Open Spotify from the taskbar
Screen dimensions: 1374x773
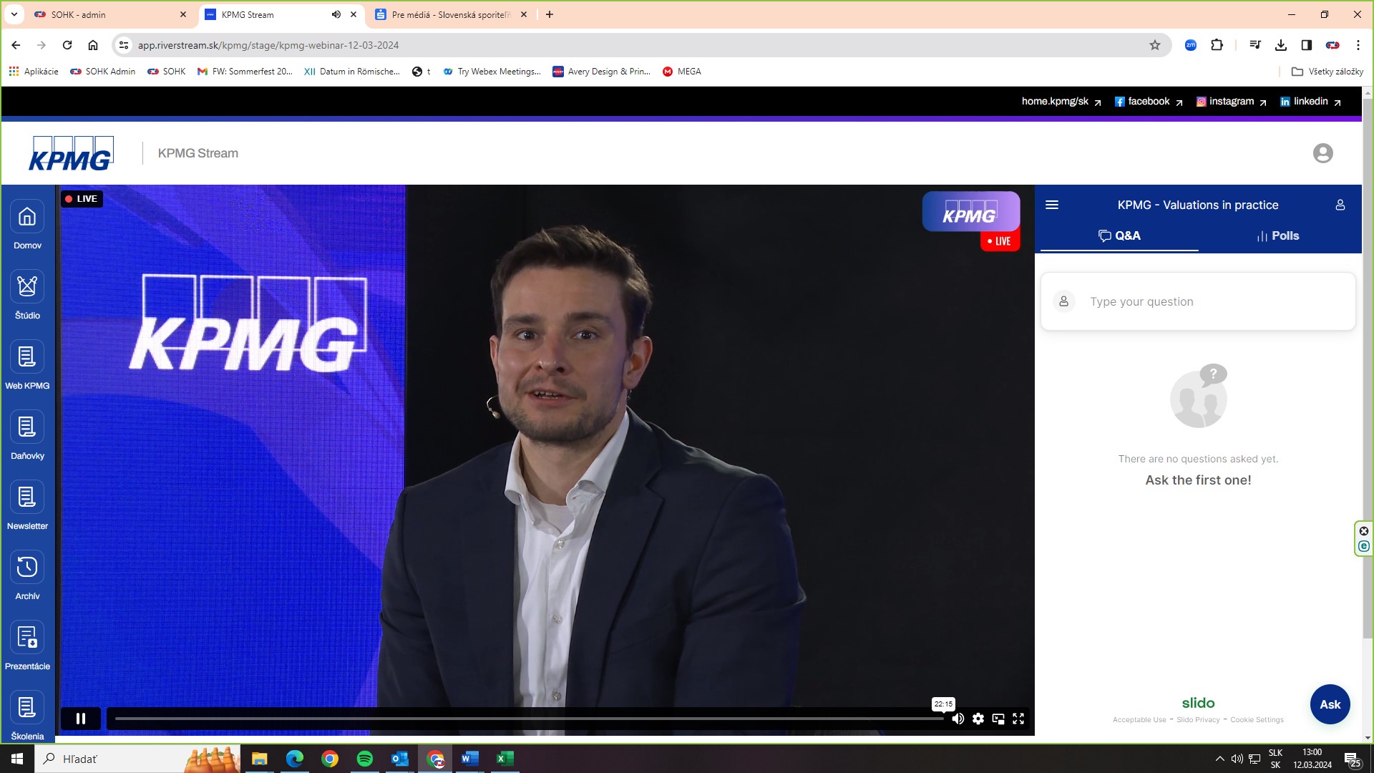click(x=365, y=759)
